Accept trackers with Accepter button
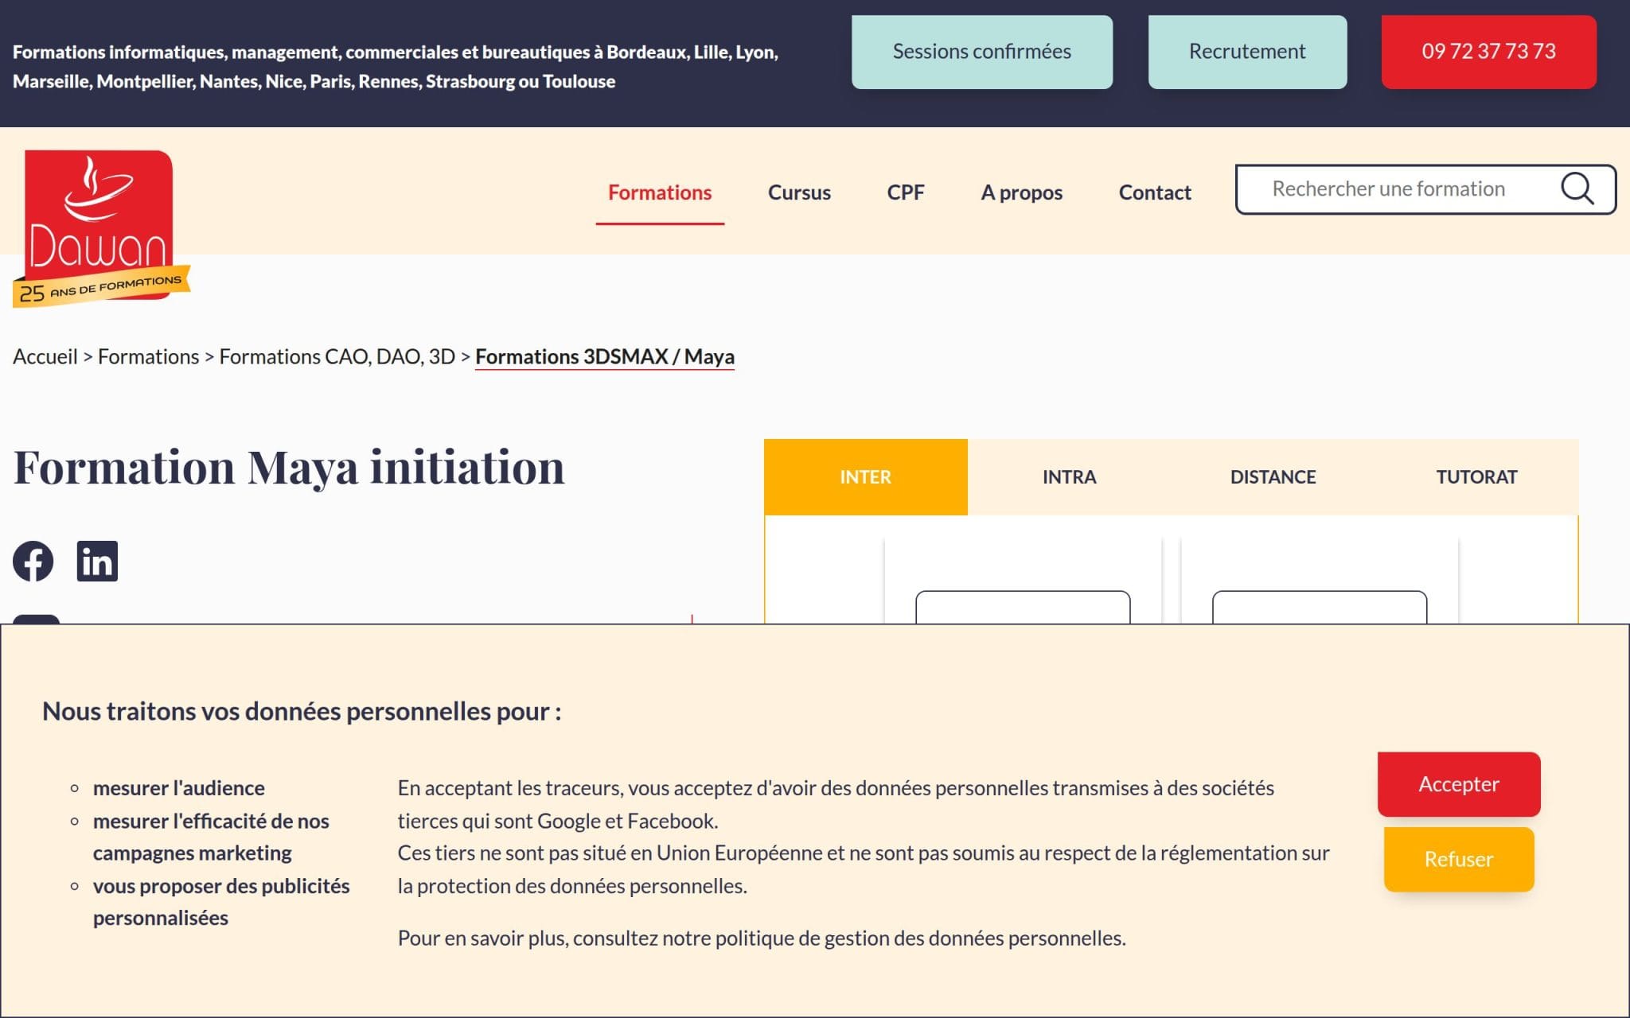 click(x=1459, y=784)
